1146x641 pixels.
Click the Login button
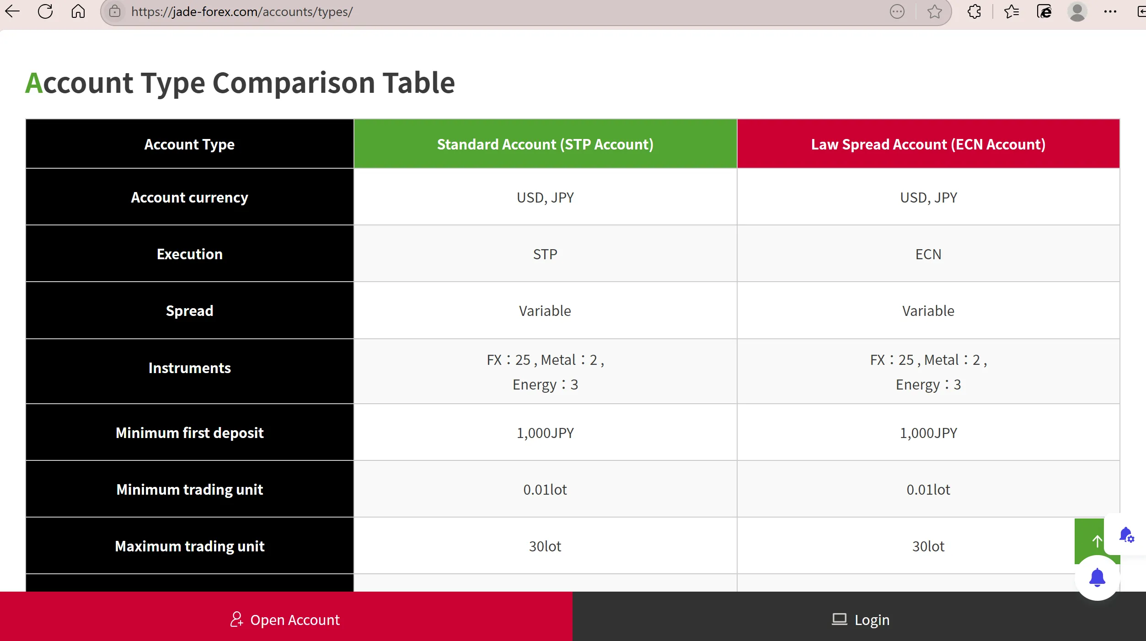point(859,620)
